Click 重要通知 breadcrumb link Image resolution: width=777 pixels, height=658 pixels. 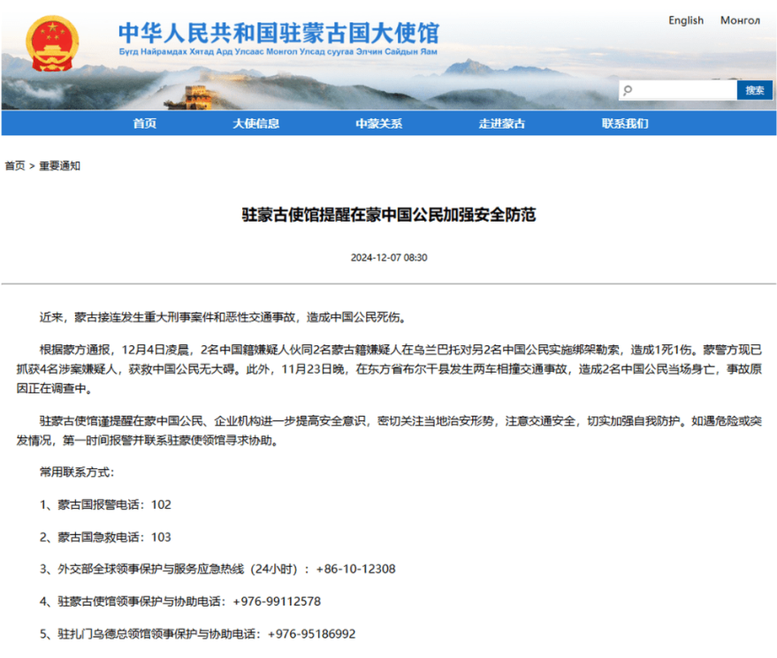[59, 166]
